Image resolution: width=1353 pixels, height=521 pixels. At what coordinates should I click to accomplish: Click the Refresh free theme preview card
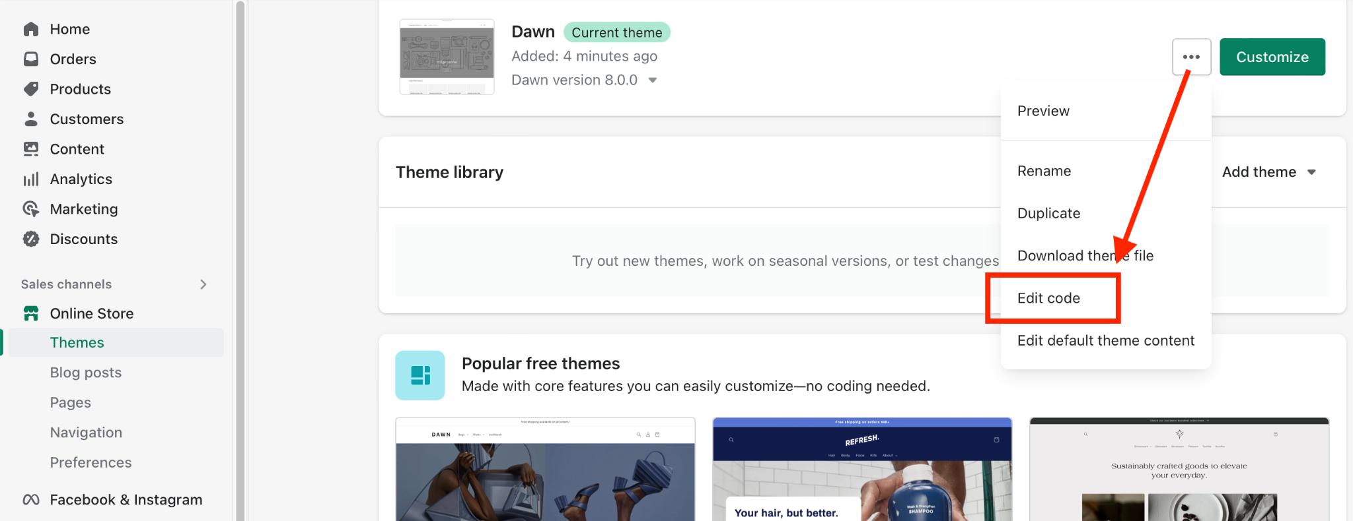[862, 469]
